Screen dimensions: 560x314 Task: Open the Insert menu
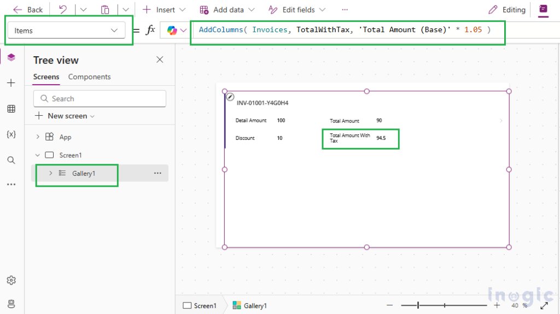(x=164, y=10)
